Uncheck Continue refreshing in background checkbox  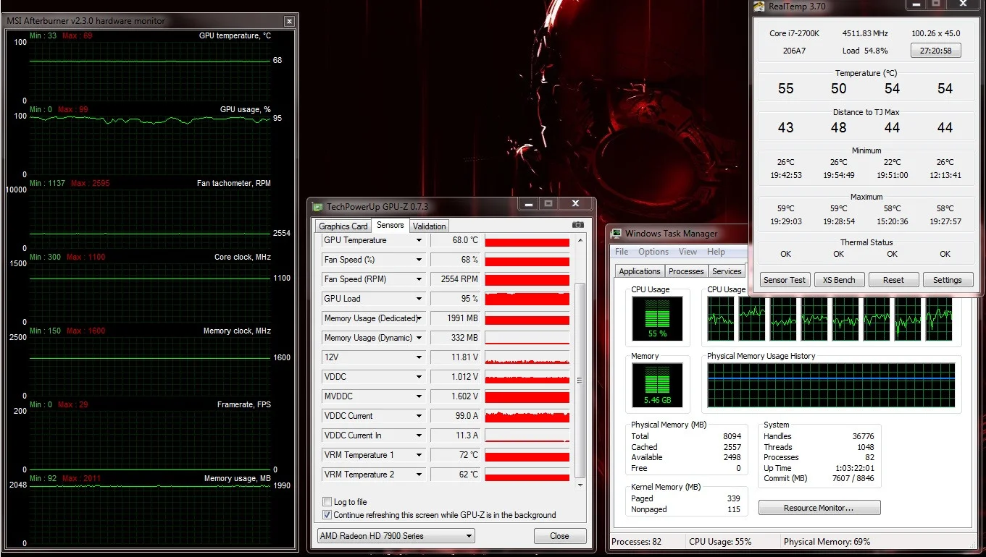[x=327, y=515]
